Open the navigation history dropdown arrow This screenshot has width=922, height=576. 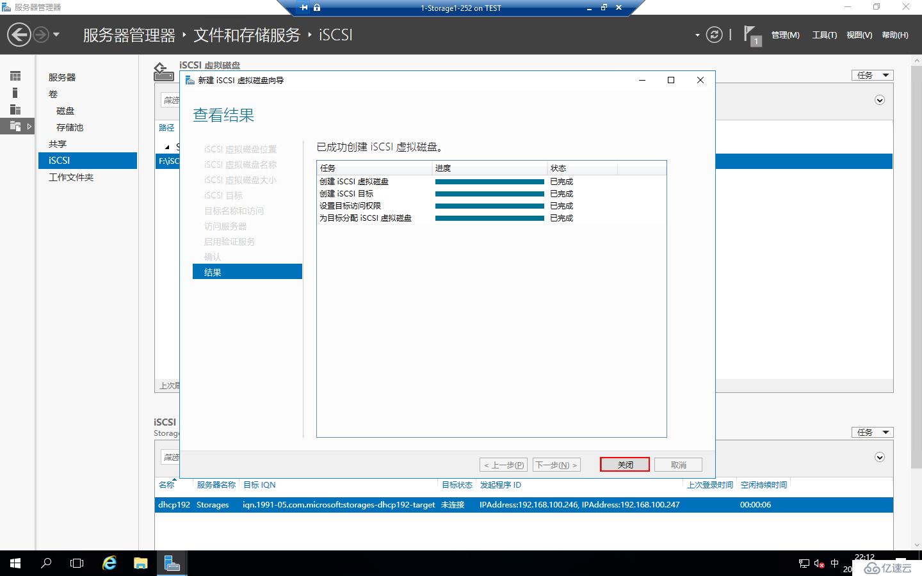tap(56, 35)
